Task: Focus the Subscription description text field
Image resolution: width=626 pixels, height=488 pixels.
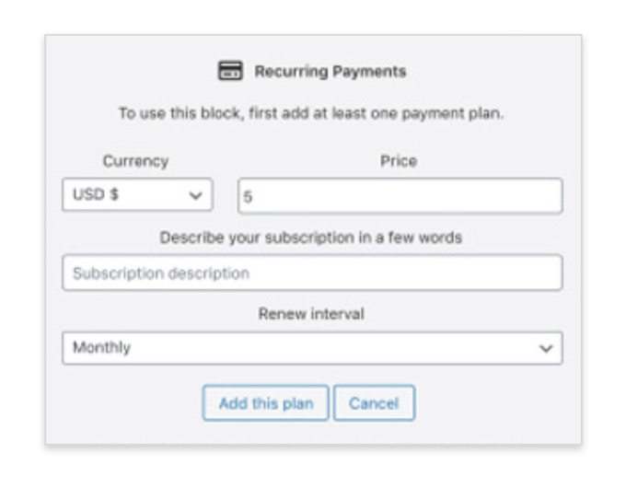Action: (313, 273)
